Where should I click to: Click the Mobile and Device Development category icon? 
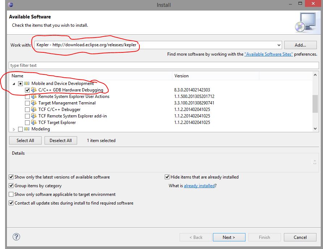27,83
